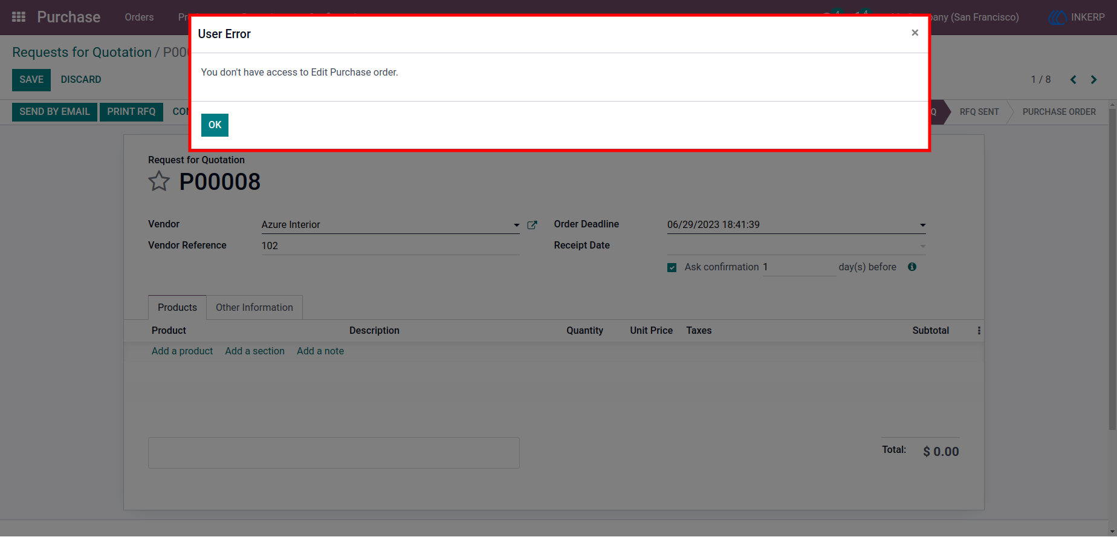Image resolution: width=1117 pixels, height=537 pixels.
Task: Add a note line
Action: (320, 351)
